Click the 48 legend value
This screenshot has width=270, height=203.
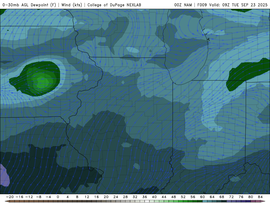173,197
